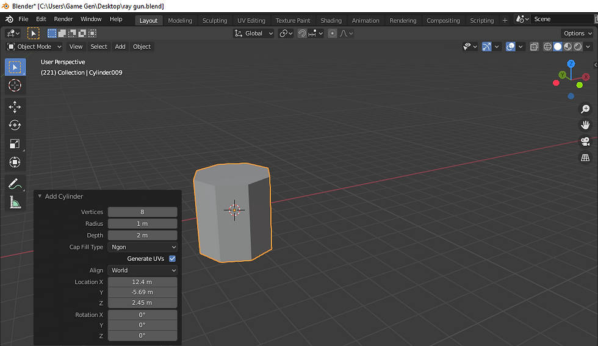The image size is (598, 346).
Task: Select the Select Box tool in the toolbar
Action: coord(15,67)
